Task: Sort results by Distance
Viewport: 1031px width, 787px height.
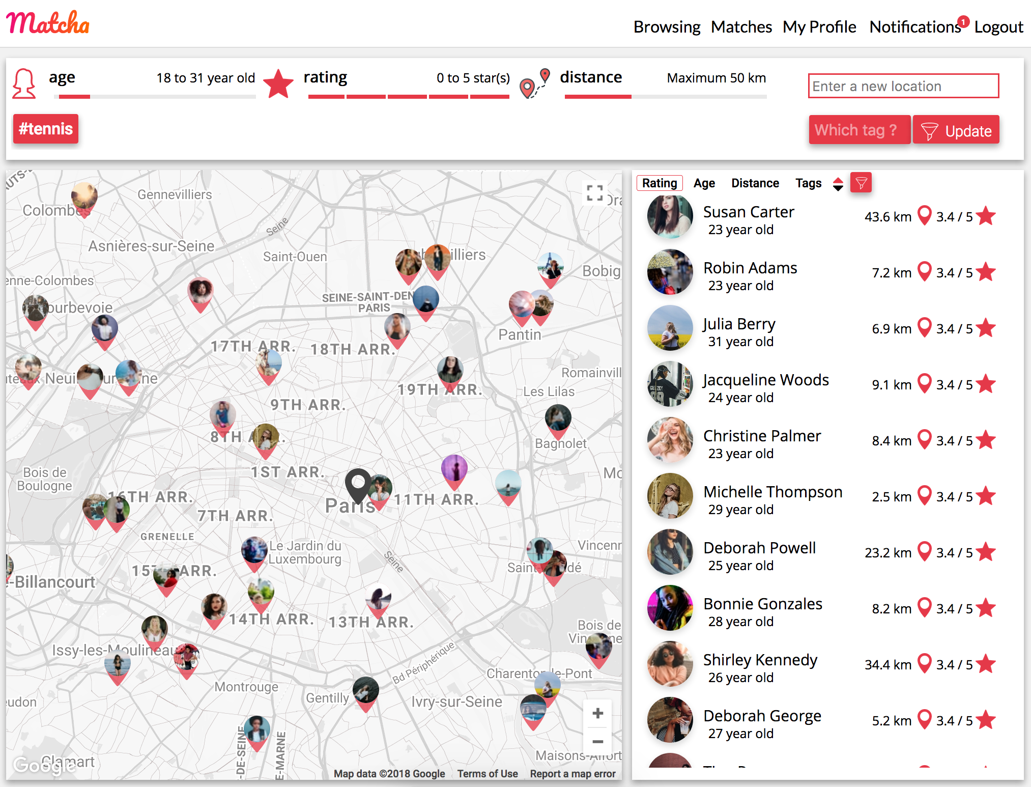Action: click(x=755, y=183)
